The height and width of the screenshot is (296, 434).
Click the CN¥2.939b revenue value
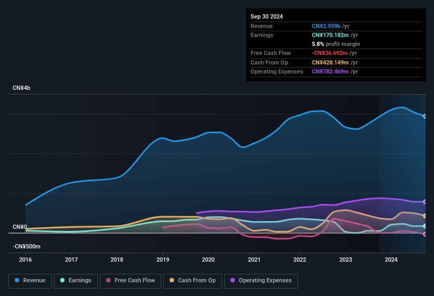click(x=326, y=26)
